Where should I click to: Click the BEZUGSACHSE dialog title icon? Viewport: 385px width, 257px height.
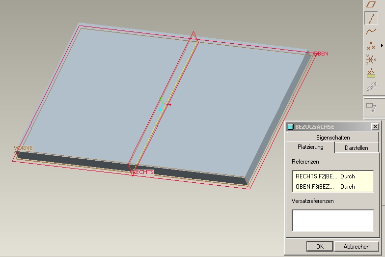pos(291,127)
